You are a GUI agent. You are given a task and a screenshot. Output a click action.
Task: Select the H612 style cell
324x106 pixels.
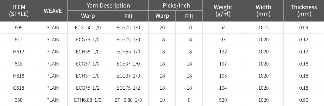(19, 52)
